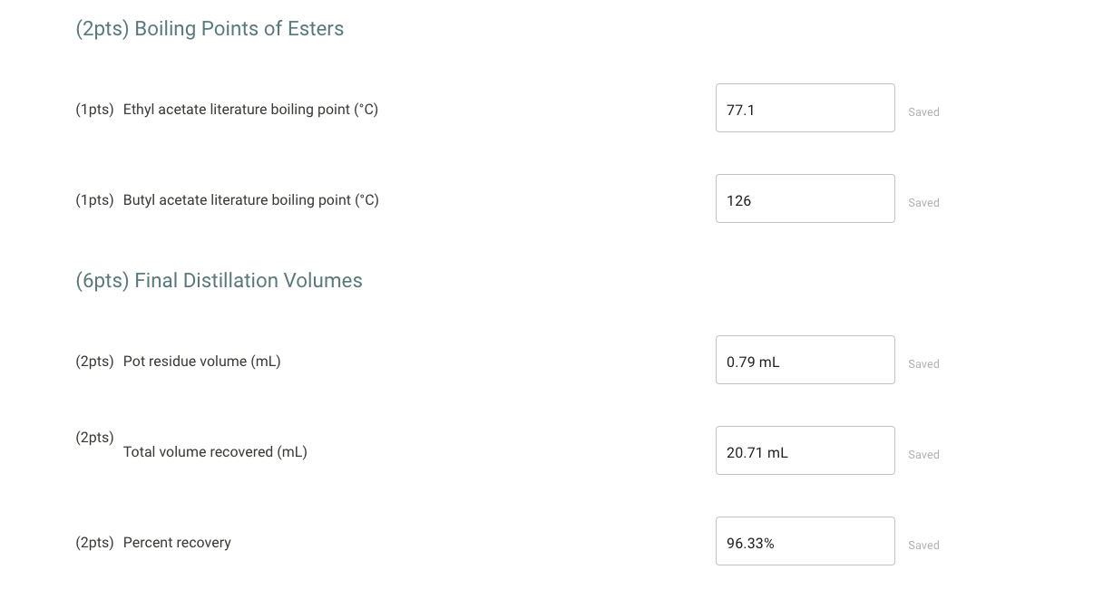Image resolution: width=1113 pixels, height=599 pixels.
Task: Click the Saved status next to percent recovery
Action: tap(923, 545)
